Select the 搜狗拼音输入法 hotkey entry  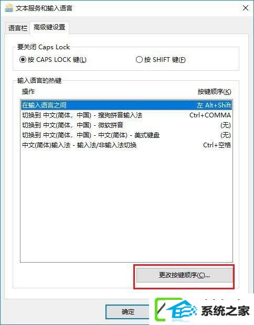[x=126, y=115]
